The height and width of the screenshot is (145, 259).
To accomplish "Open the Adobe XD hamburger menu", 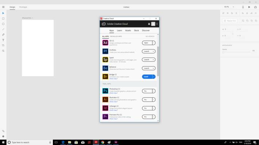I will [x=3, y=7].
